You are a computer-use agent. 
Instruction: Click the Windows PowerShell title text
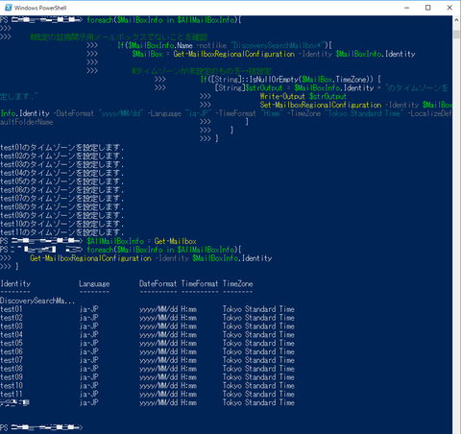[x=40, y=8]
